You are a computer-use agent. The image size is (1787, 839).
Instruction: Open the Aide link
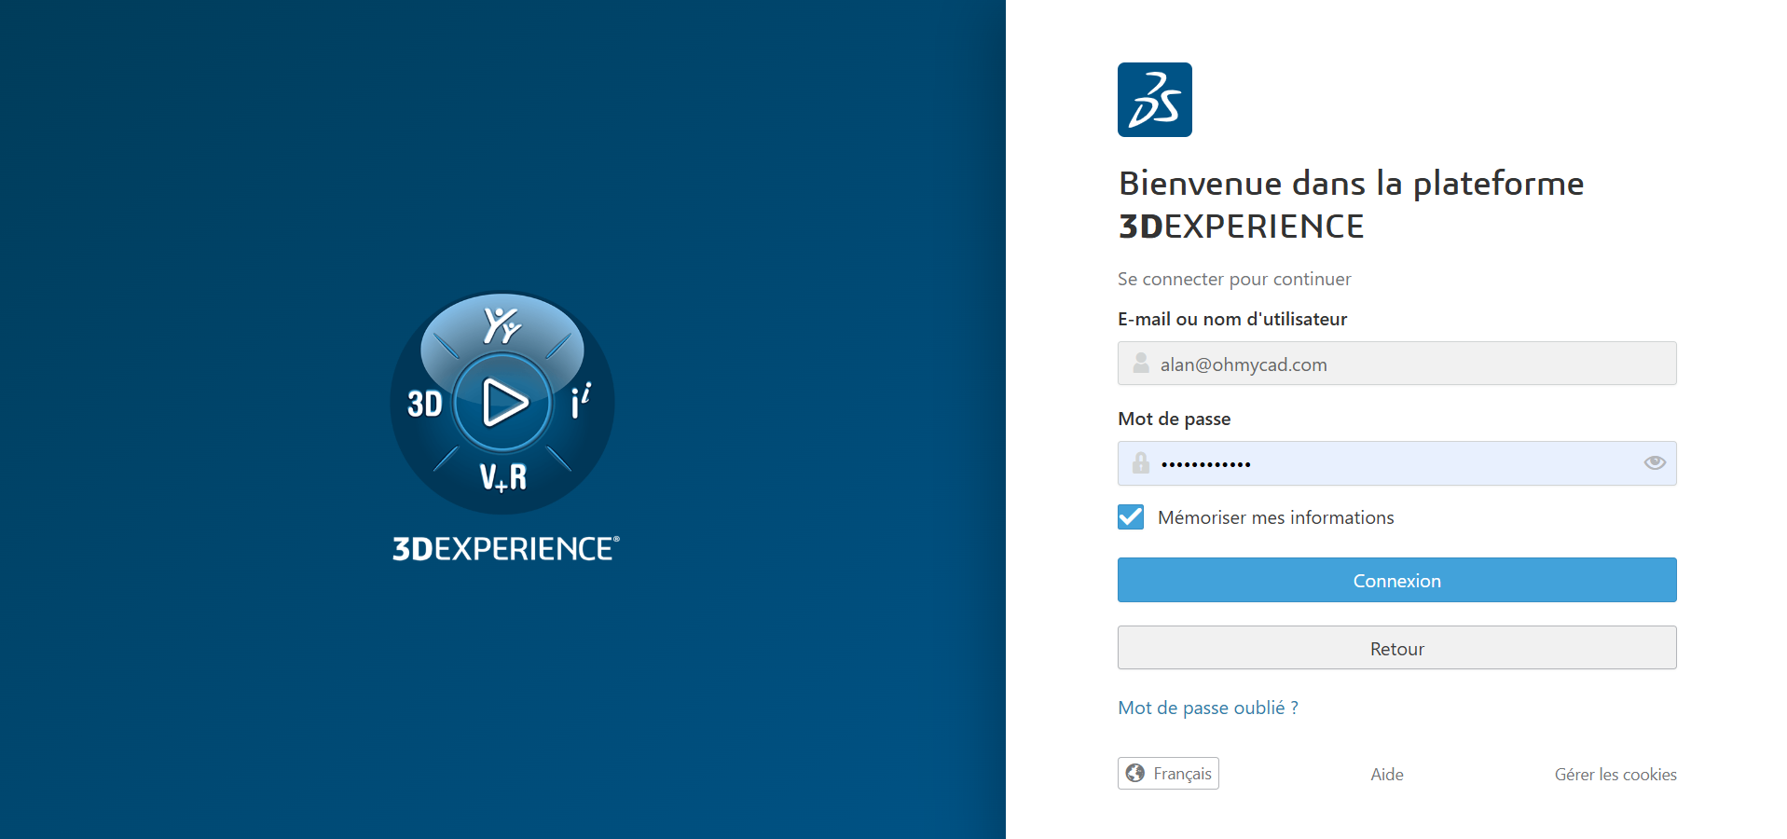1386,775
